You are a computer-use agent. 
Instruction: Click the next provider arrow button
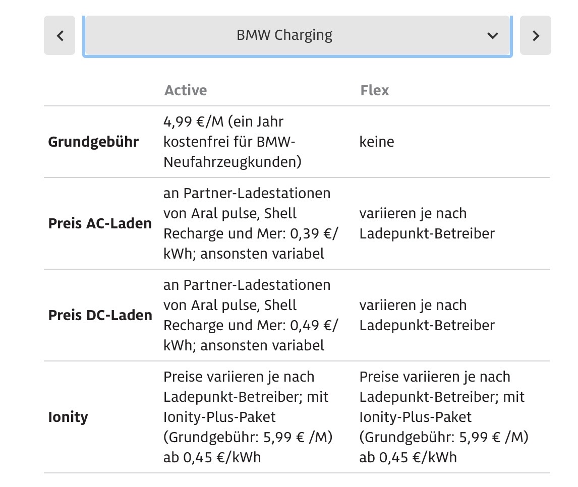536,35
